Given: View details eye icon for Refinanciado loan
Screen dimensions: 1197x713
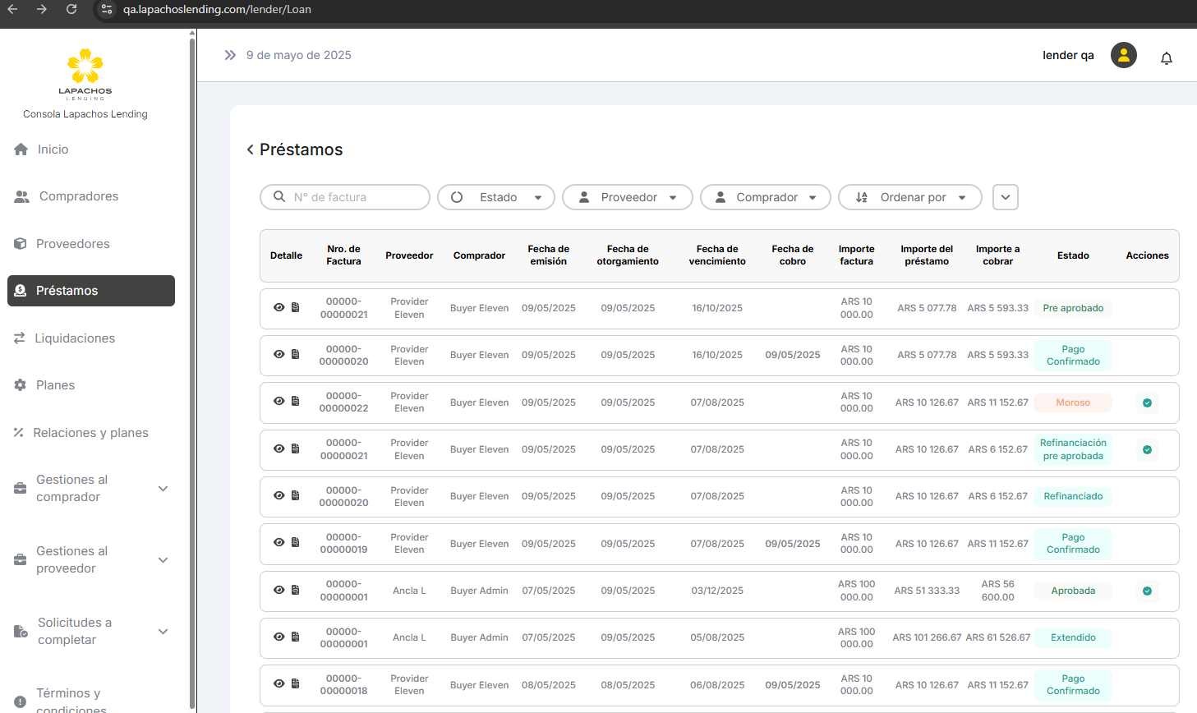Looking at the screenshot, I should click(279, 495).
